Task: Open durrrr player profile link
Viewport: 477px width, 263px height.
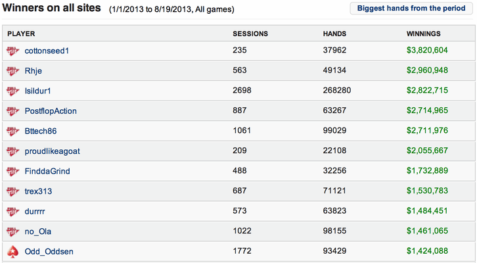Action: point(35,211)
